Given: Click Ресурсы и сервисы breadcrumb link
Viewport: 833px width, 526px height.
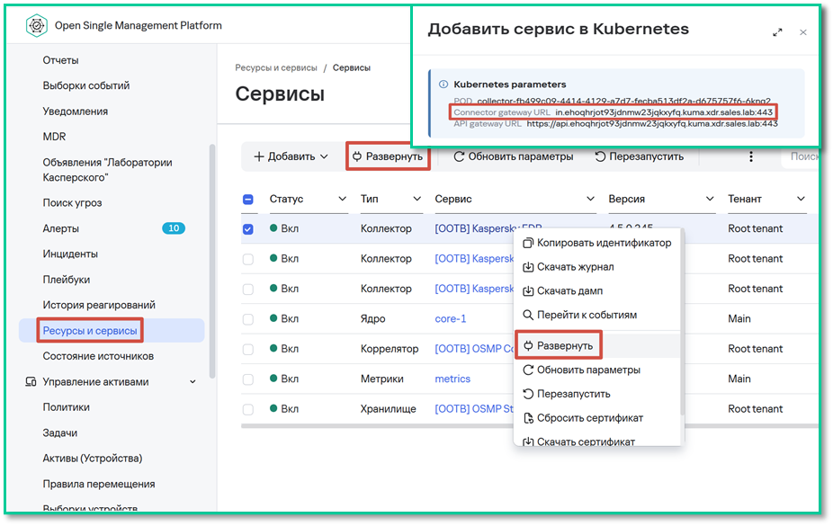Looking at the screenshot, I should tap(276, 68).
